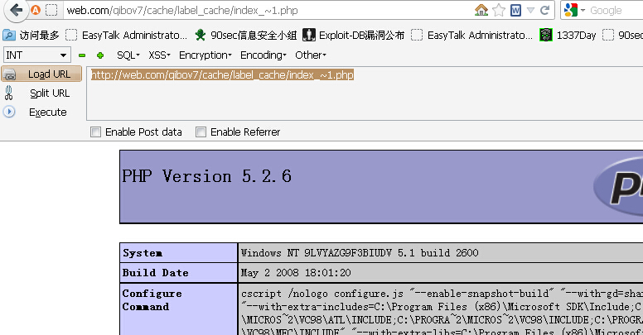Click the Split URL scissors icon
This screenshot has height=335, width=643.
(8, 93)
